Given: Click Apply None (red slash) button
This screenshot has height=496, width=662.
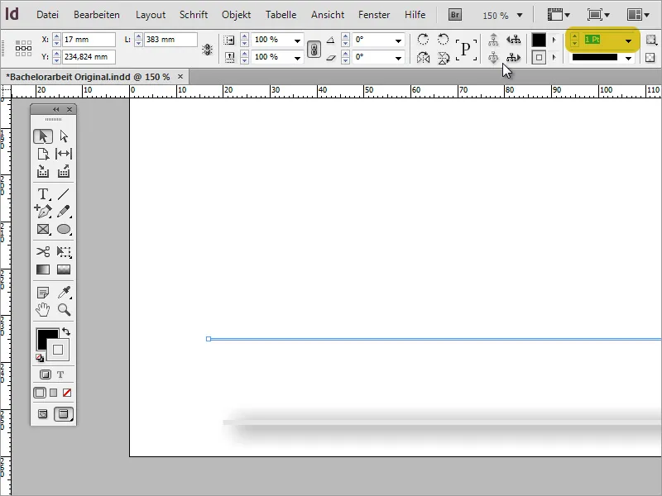Looking at the screenshot, I should pyautogui.click(x=67, y=393).
